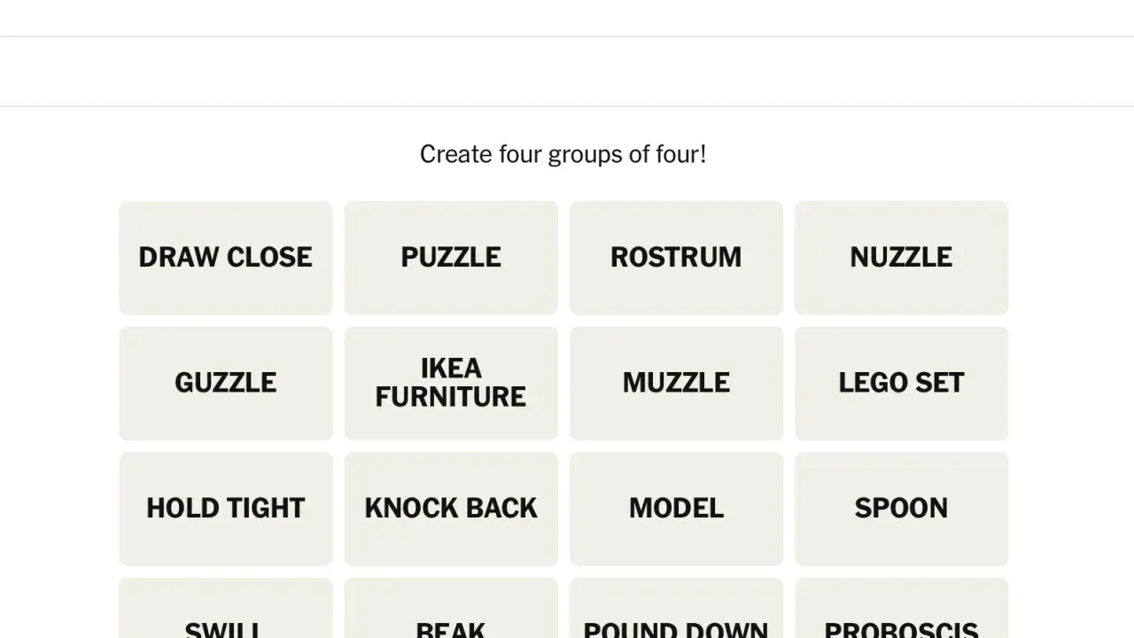Screen dimensions: 1134x638
Task: Select the MUZZLE tile
Action: tap(676, 384)
